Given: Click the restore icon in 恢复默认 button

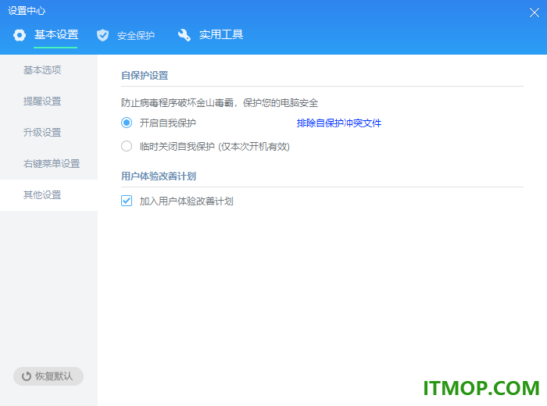Looking at the screenshot, I should click(27, 376).
